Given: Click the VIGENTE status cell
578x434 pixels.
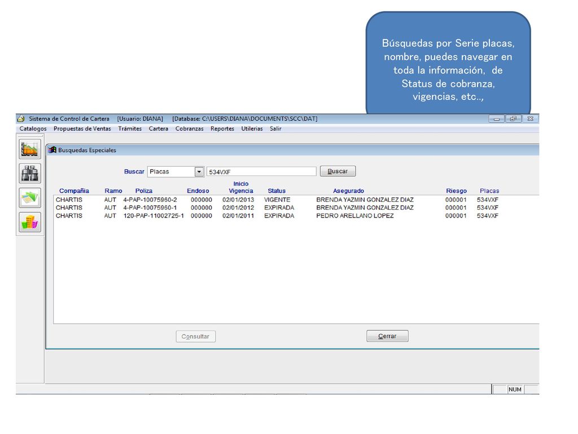Looking at the screenshot, I should (277, 199).
